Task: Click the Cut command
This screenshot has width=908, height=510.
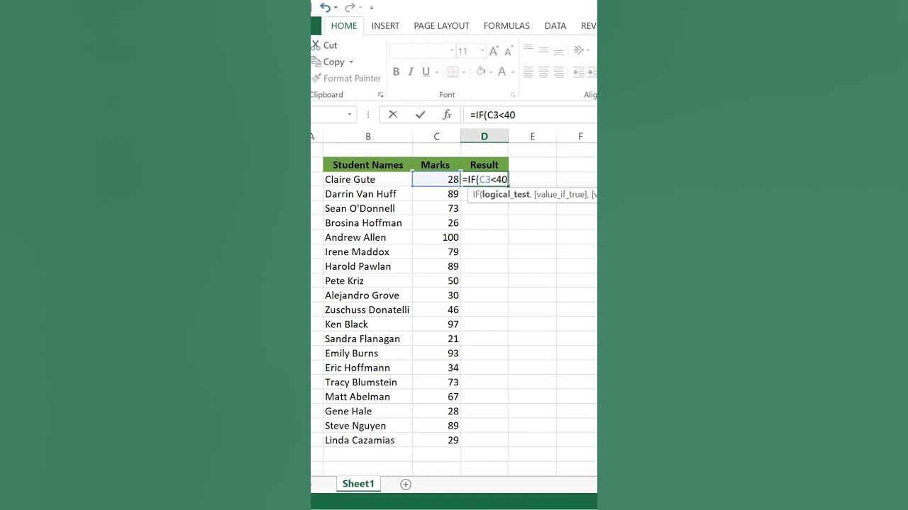Action: (x=325, y=45)
